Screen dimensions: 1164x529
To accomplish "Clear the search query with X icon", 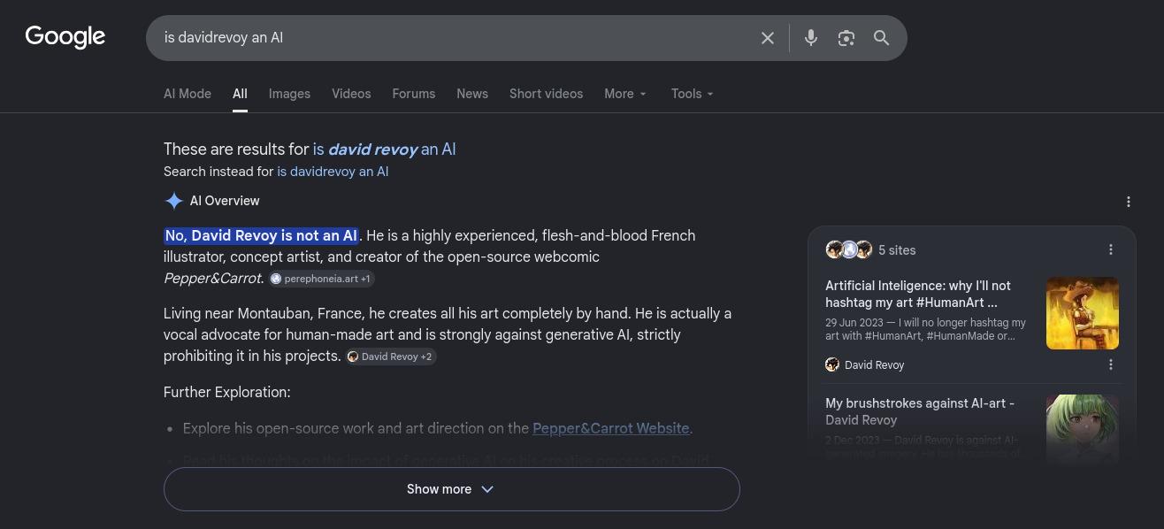I will coord(768,38).
